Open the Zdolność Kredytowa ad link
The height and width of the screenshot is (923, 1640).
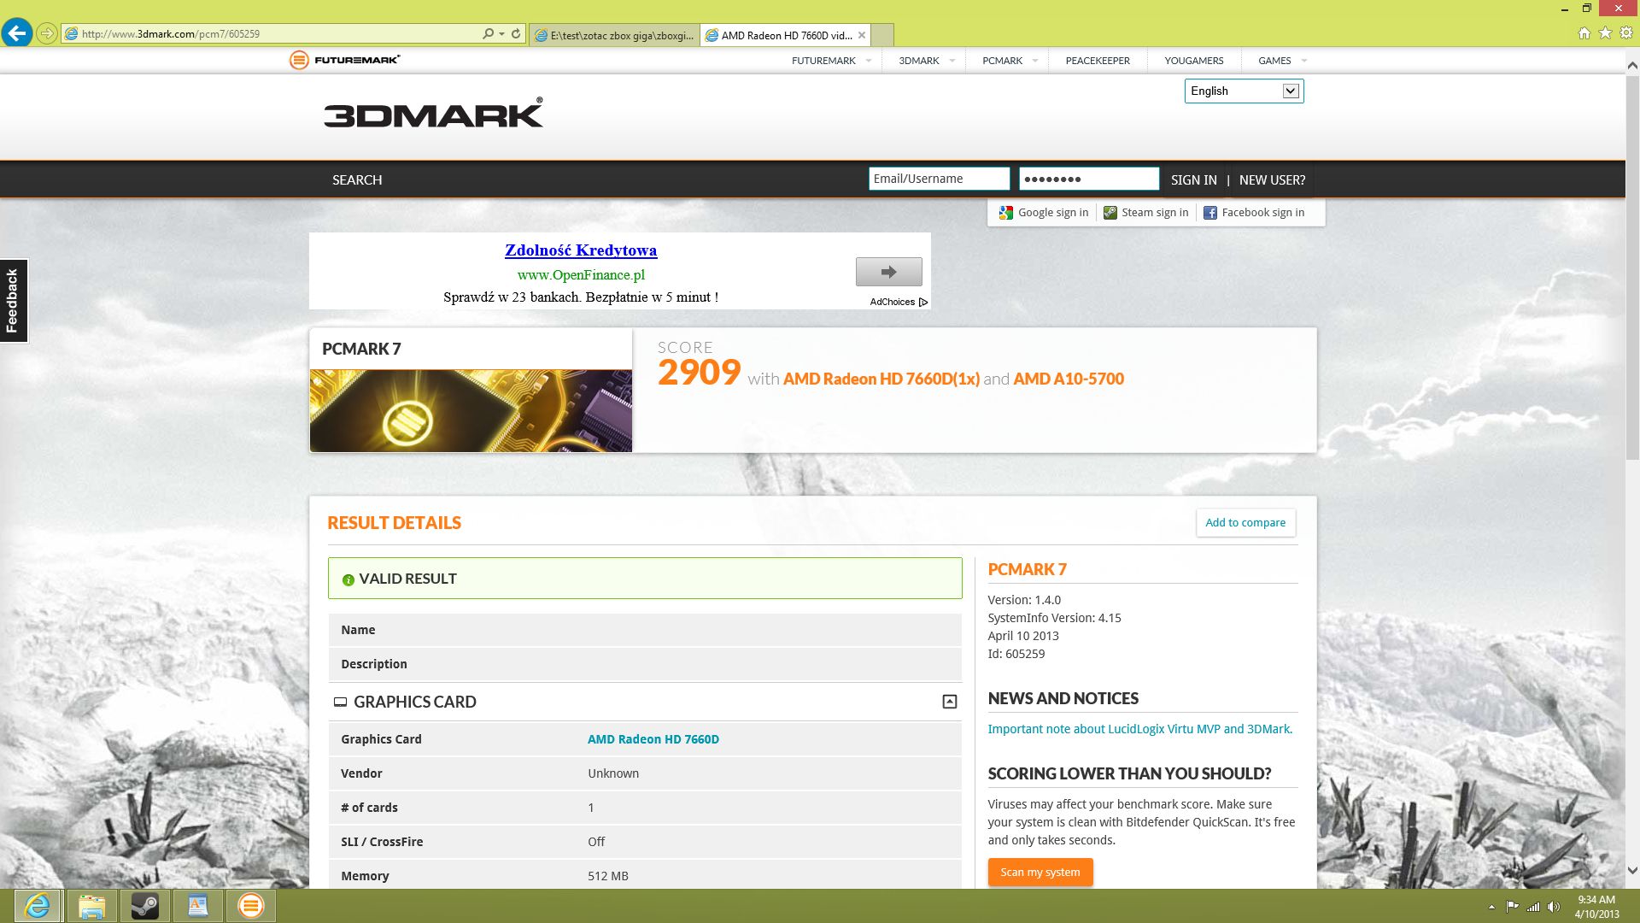581,250
